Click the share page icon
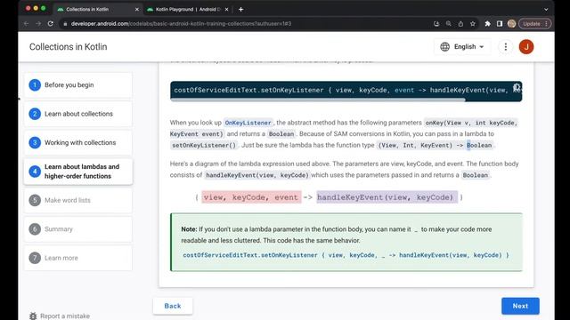Image resolution: width=570 pixels, height=320 pixels. coord(460,24)
